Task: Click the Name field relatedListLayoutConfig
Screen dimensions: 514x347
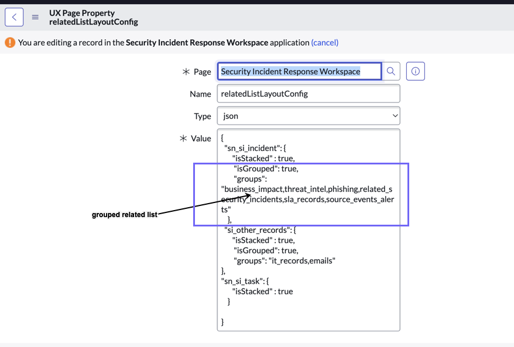Action: tap(309, 94)
